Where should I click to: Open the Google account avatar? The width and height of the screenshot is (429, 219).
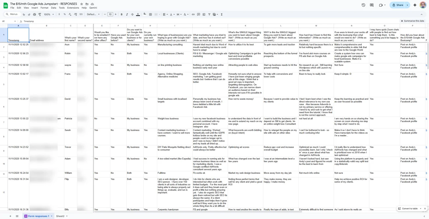pos(423,5)
